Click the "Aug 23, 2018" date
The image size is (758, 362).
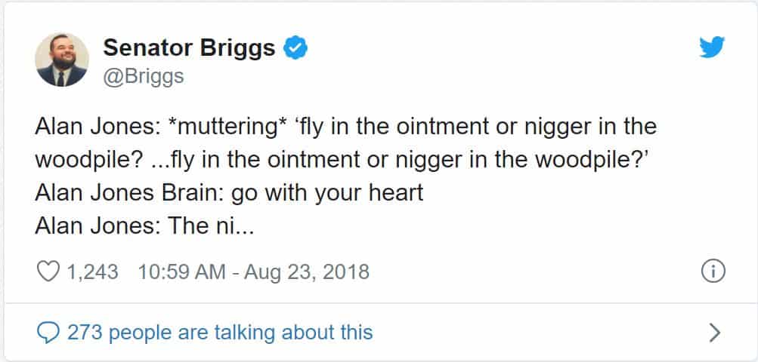click(x=308, y=271)
